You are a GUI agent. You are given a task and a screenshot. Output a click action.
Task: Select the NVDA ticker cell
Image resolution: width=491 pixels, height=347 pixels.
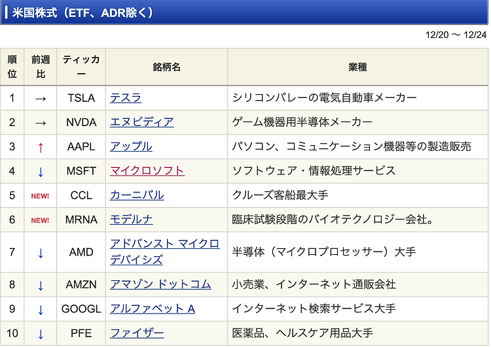81,122
